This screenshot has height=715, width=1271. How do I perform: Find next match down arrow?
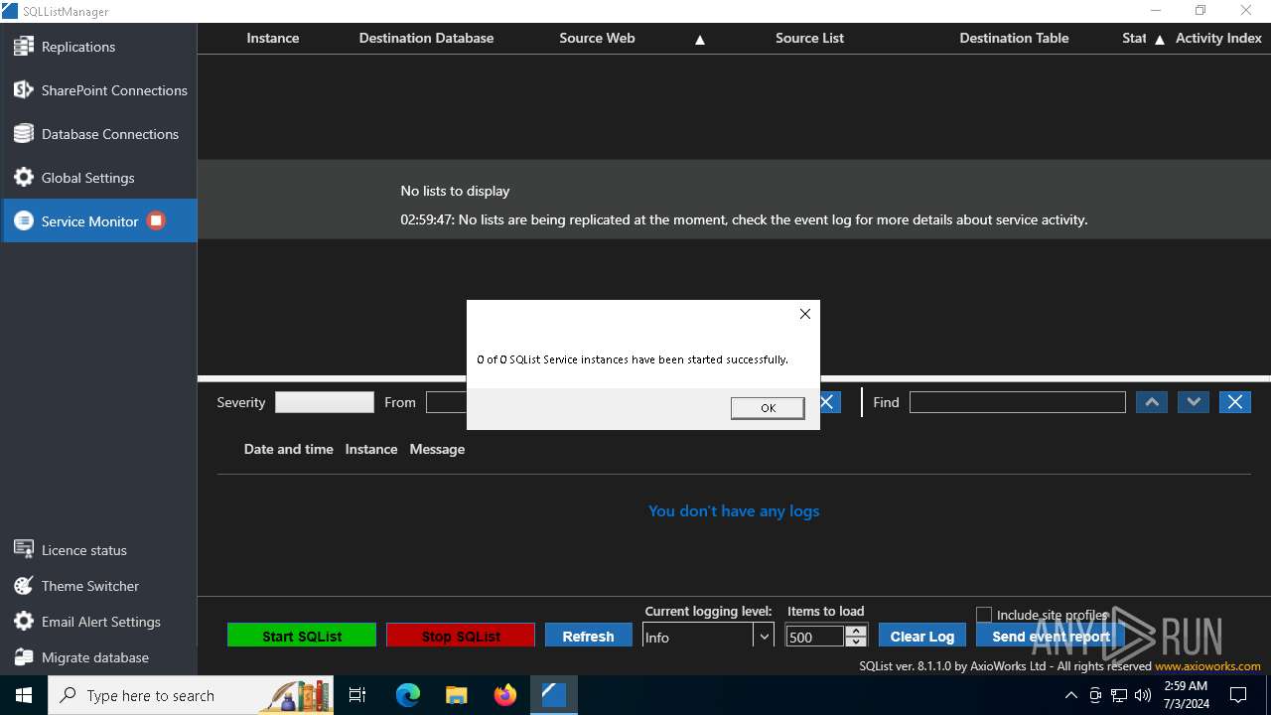(x=1194, y=402)
